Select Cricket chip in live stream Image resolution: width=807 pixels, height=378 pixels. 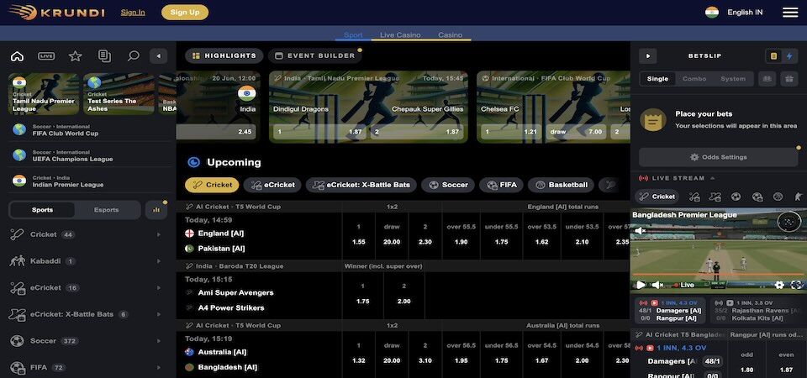657,197
